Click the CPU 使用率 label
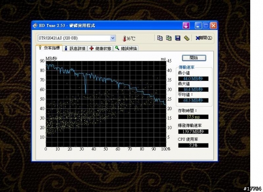This screenshot has width=263, height=192. click(188, 139)
